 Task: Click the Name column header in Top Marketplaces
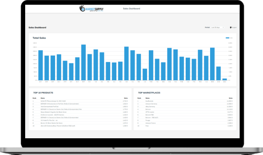(147, 98)
